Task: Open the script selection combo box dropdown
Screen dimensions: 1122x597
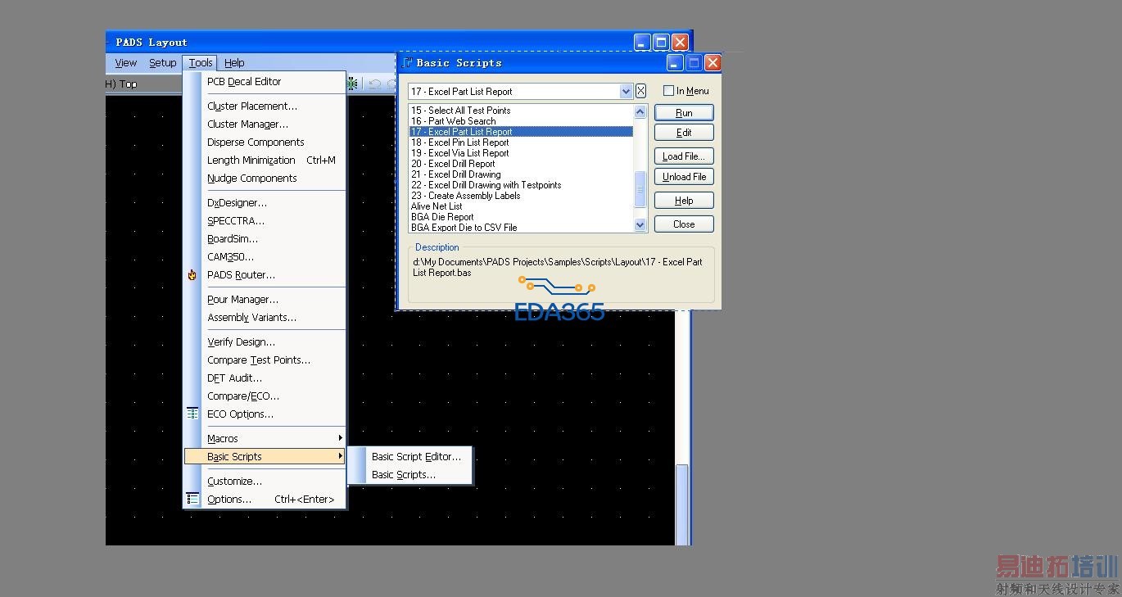Action: pyautogui.click(x=626, y=92)
